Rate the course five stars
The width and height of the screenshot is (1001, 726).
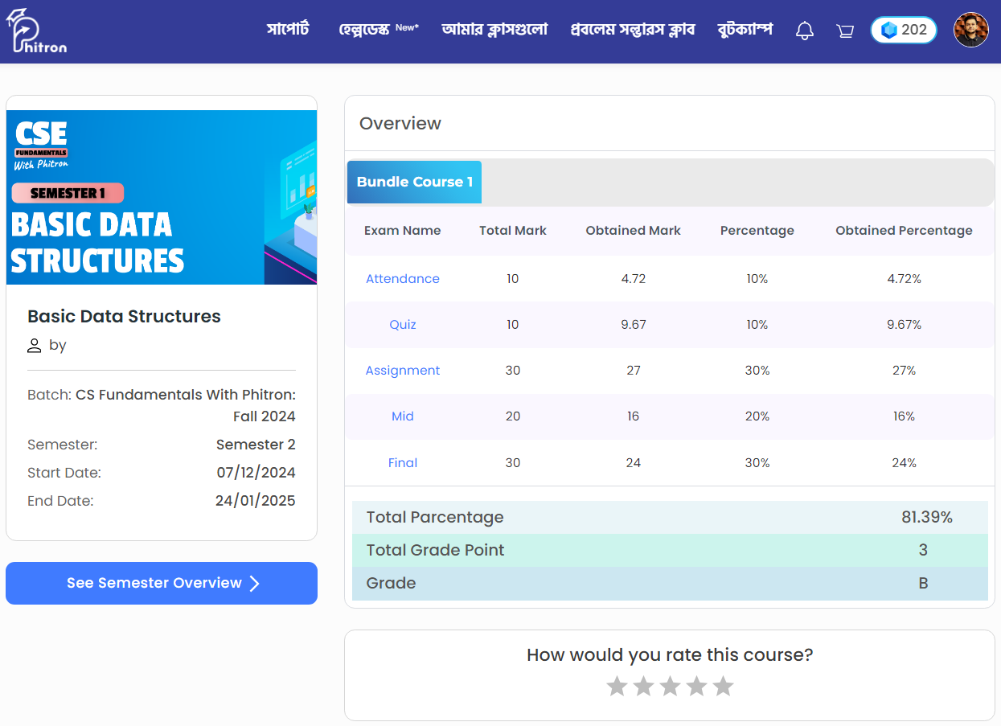723,686
